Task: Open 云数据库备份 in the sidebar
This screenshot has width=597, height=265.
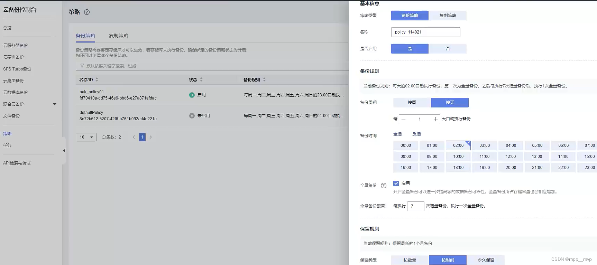Action: 16,93
